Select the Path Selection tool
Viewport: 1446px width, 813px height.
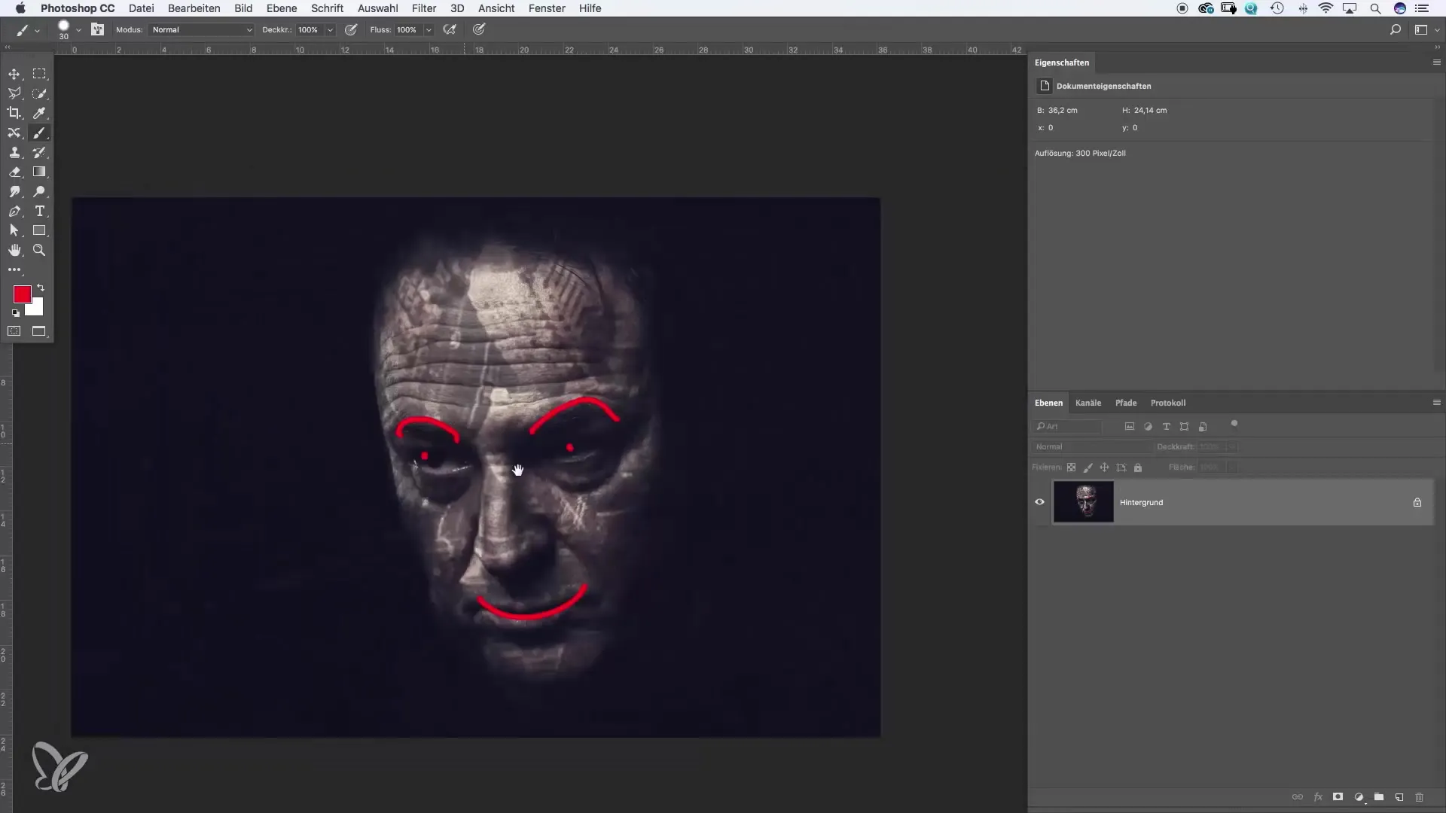(14, 230)
